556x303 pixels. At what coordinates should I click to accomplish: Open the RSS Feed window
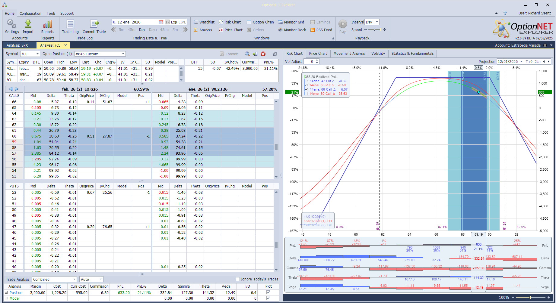point(321,30)
